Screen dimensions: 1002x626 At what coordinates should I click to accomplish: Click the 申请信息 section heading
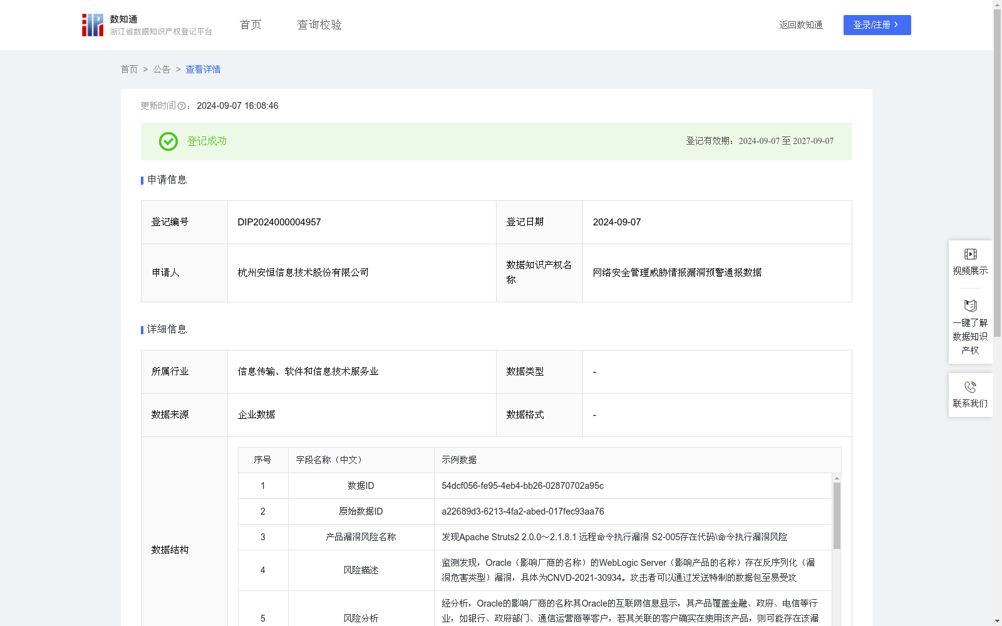coord(167,180)
